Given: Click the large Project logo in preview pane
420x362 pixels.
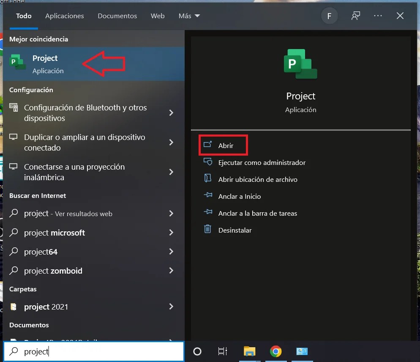Looking at the screenshot, I should 300,64.
